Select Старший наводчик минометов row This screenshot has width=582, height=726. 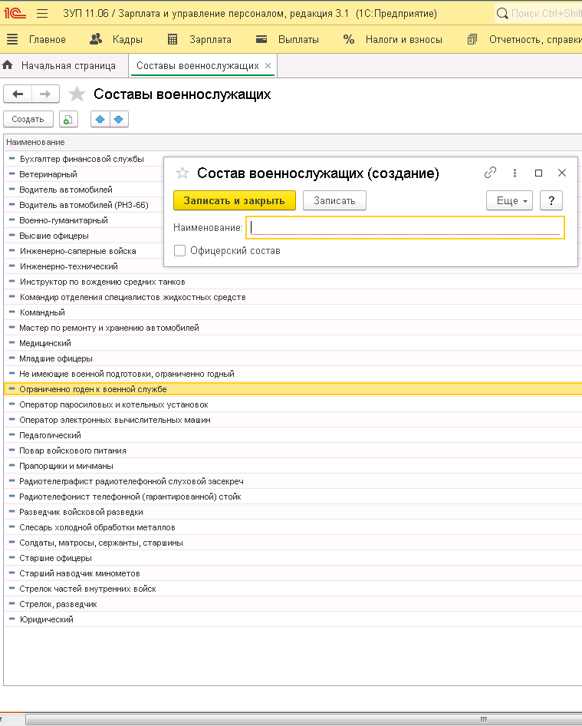(291, 573)
